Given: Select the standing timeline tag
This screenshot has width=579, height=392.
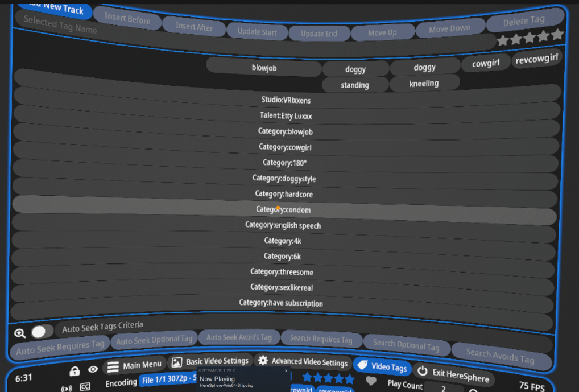Looking at the screenshot, I should [x=354, y=85].
